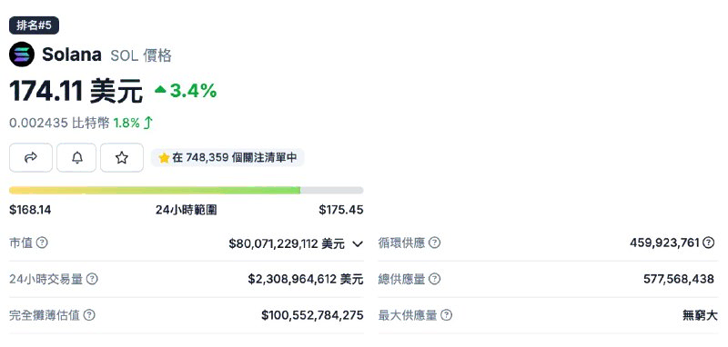
Task: Click the 完全攤薄估值 label
Action: coord(45,315)
